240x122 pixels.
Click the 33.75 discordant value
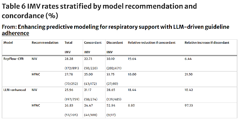click(111, 74)
